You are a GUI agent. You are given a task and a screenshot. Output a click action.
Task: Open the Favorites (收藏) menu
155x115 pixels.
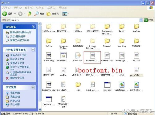pyautogui.click(x=40, y=7)
